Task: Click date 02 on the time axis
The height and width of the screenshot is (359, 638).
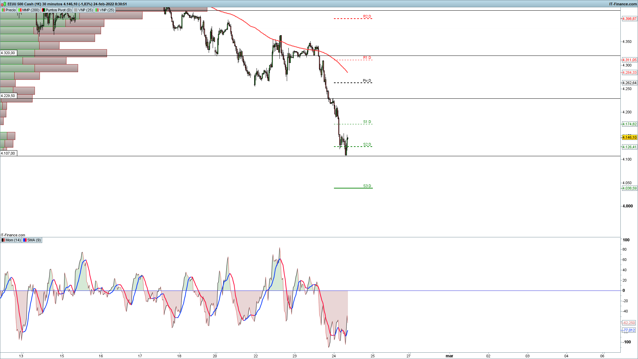Action: pos(488,356)
